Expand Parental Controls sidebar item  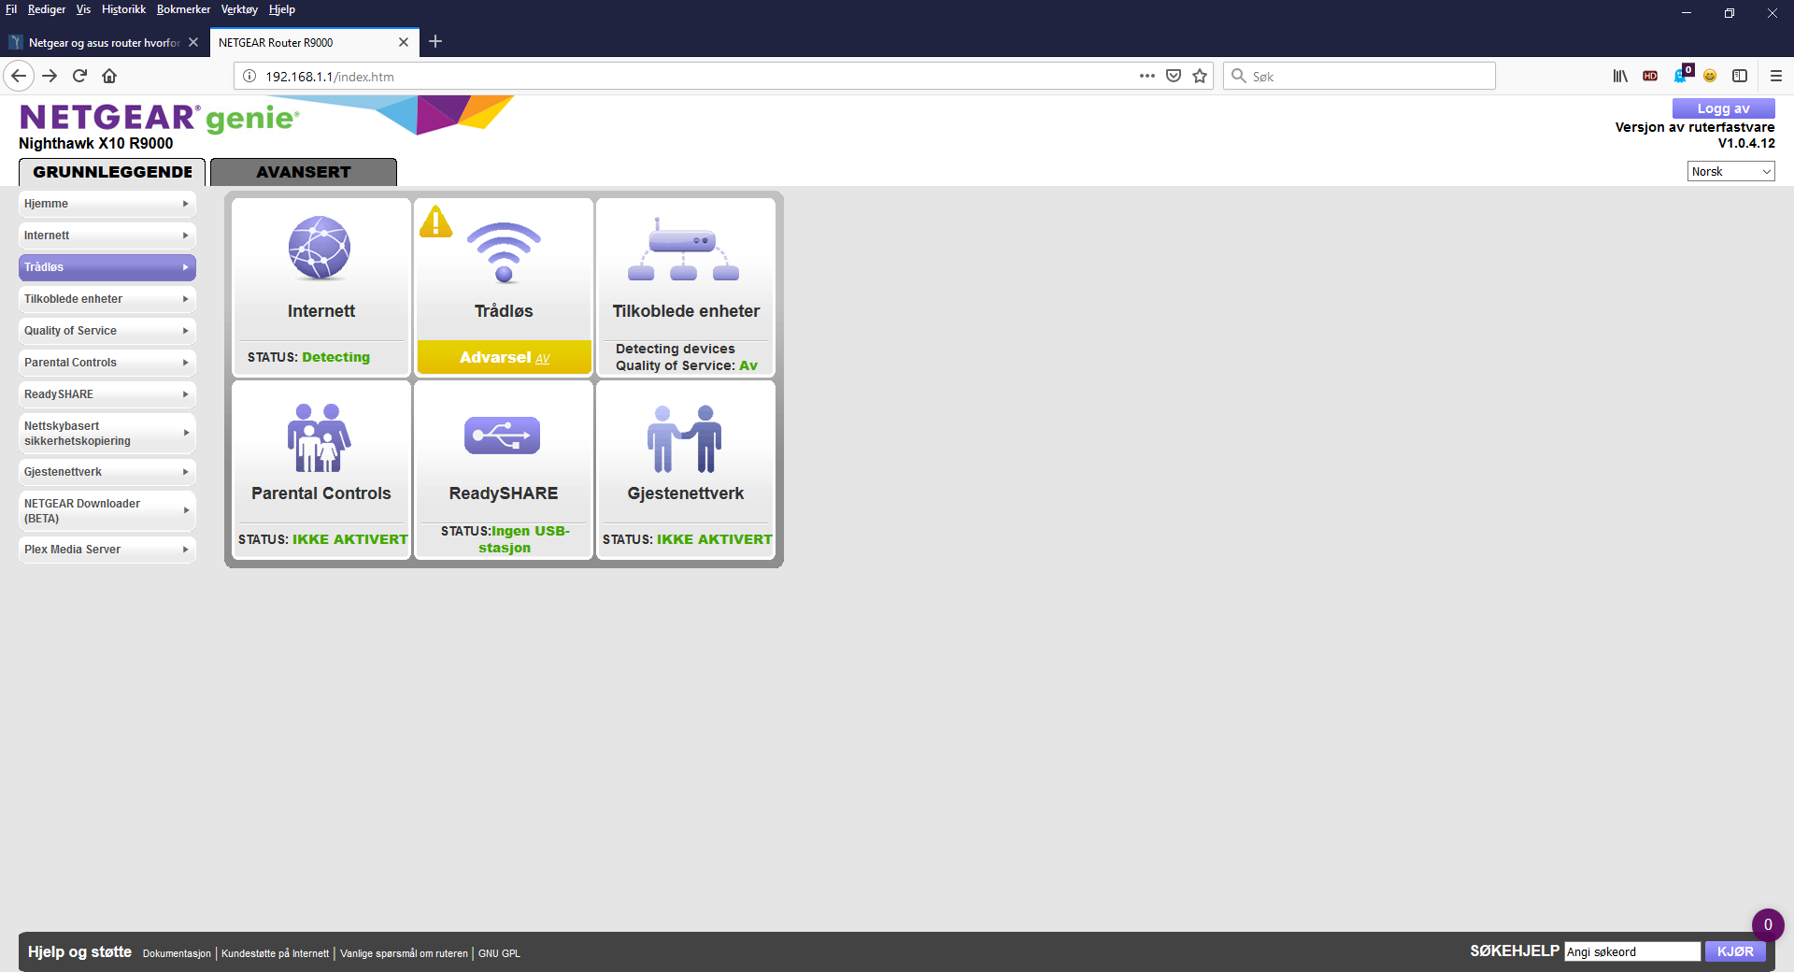(107, 363)
